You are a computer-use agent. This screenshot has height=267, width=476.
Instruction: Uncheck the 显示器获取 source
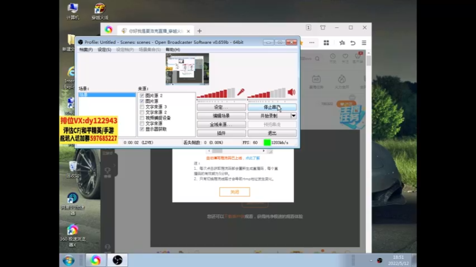(x=142, y=129)
